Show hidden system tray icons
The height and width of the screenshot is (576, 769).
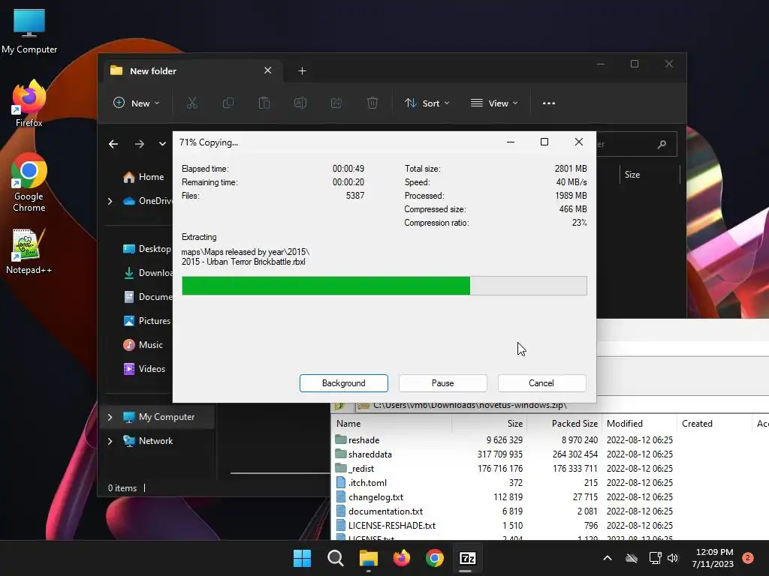pos(607,558)
